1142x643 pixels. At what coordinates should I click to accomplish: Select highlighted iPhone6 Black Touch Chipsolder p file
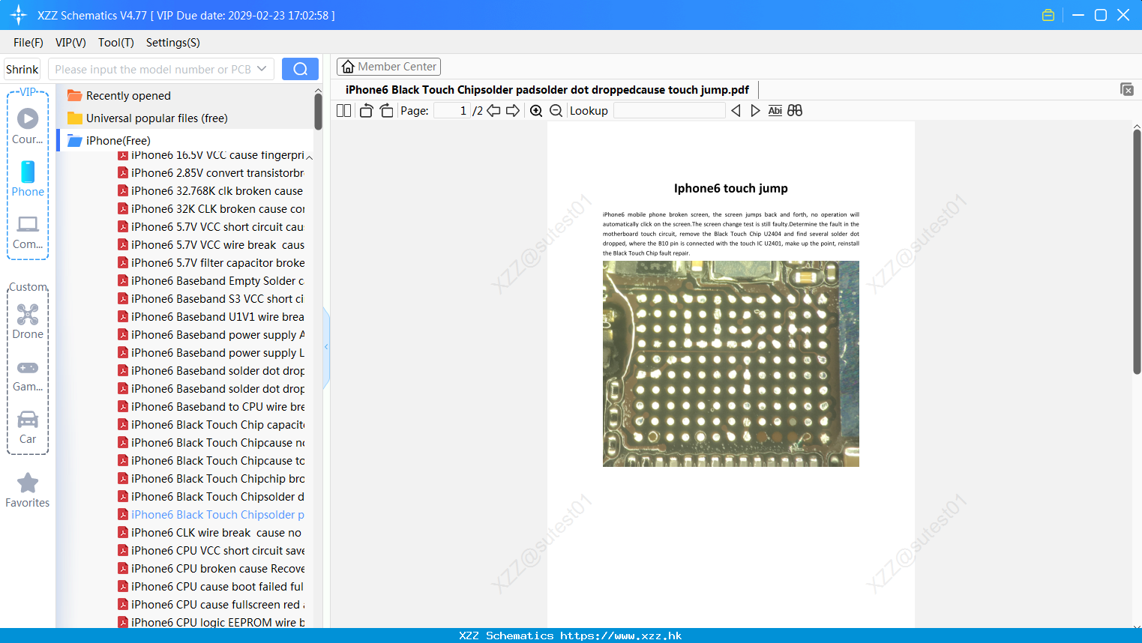coord(211,515)
